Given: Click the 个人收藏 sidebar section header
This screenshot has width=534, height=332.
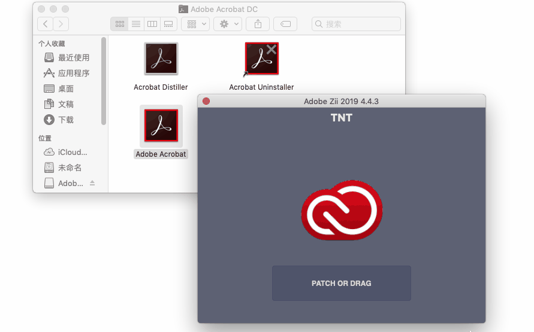Looking at the screenshot, I should 52,44.
